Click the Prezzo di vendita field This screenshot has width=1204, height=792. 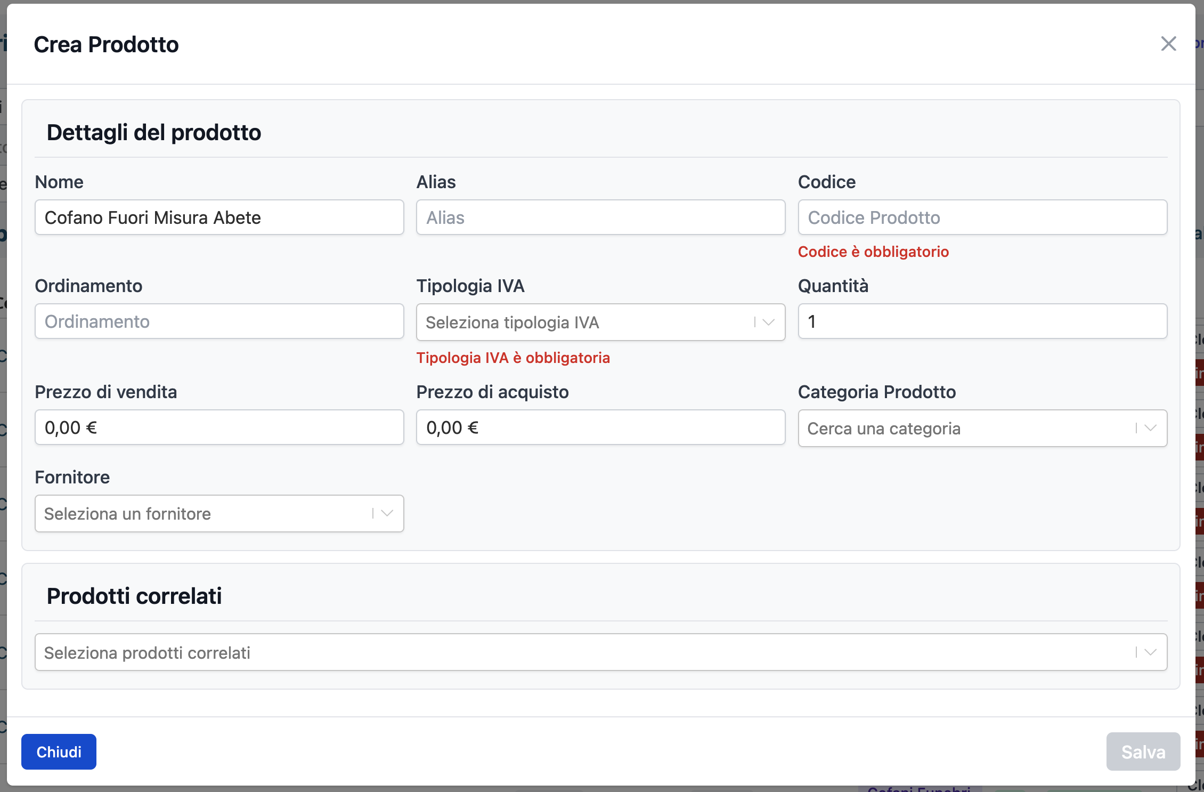[219, 427]
